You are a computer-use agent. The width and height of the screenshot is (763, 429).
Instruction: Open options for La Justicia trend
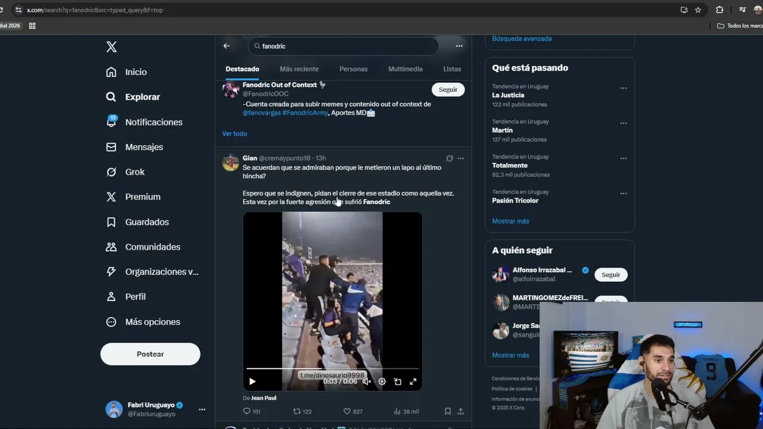[624, 88]
